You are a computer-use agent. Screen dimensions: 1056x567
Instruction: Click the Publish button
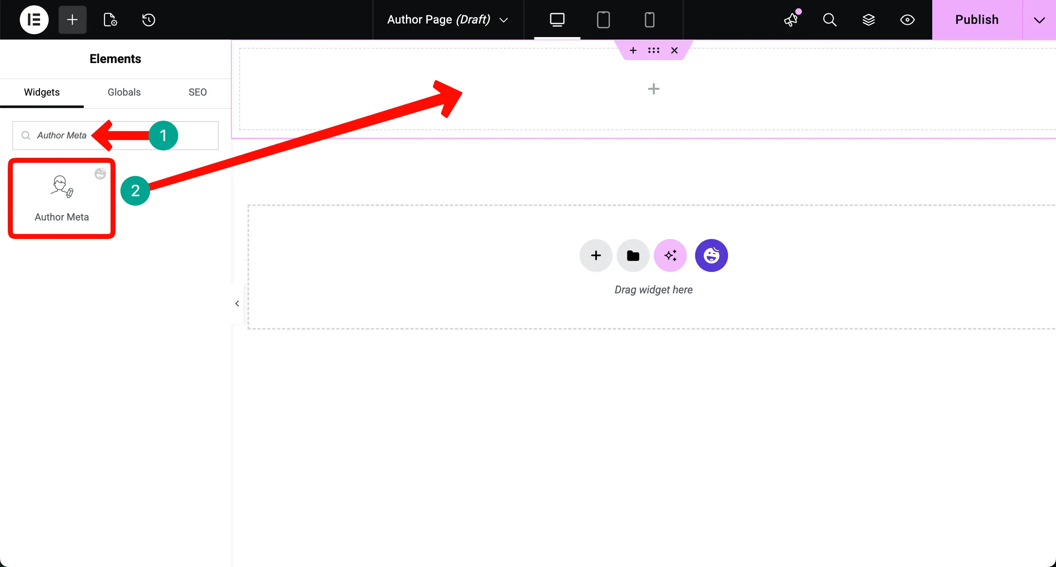[x=977, y=19]
